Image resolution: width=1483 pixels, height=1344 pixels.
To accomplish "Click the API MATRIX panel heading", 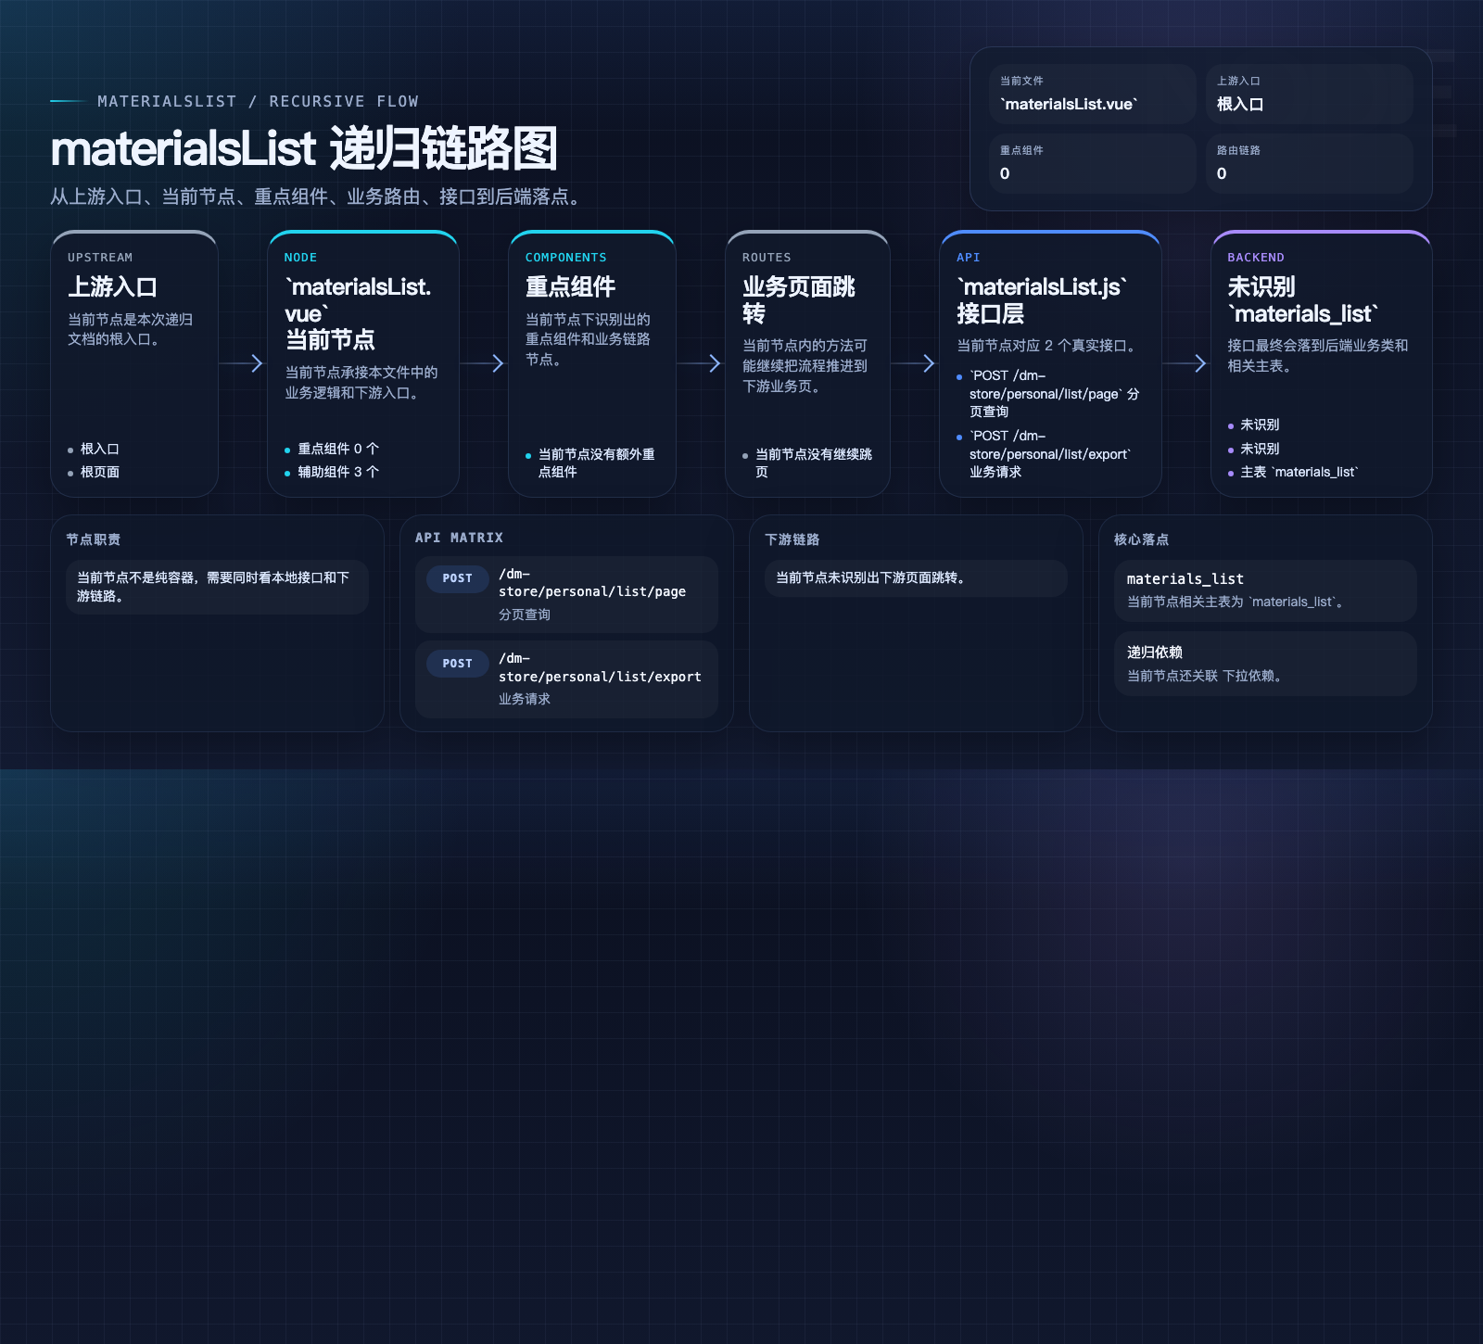I will coord(459,538).
